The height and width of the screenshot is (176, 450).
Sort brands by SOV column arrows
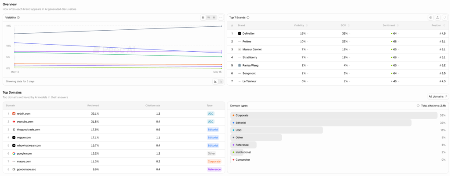348,25
